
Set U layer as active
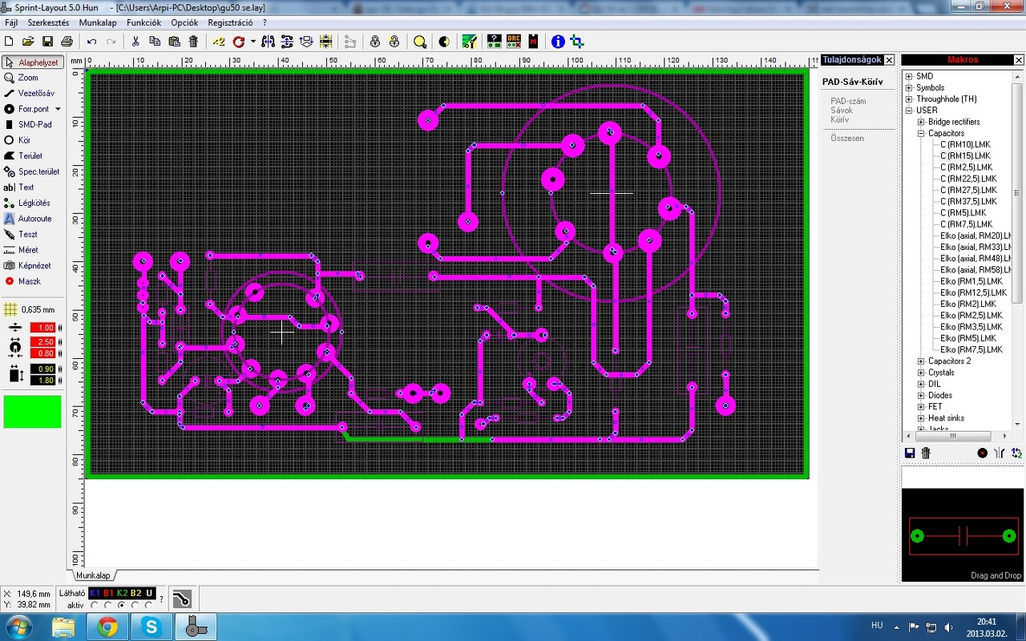[x=149, y=605]
